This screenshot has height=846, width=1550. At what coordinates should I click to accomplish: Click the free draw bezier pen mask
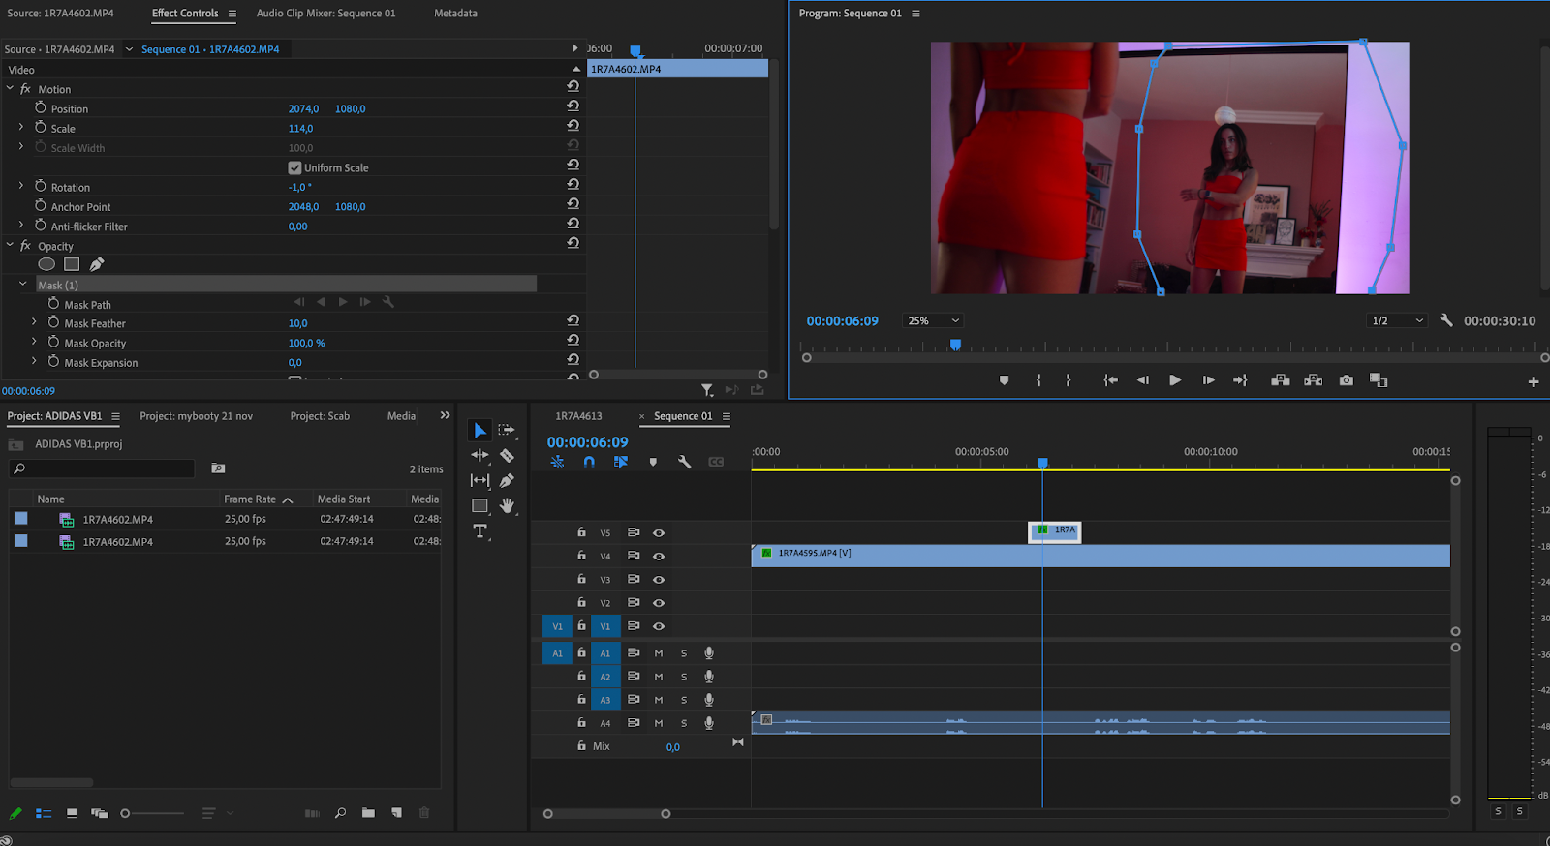[x=97, y=264]
